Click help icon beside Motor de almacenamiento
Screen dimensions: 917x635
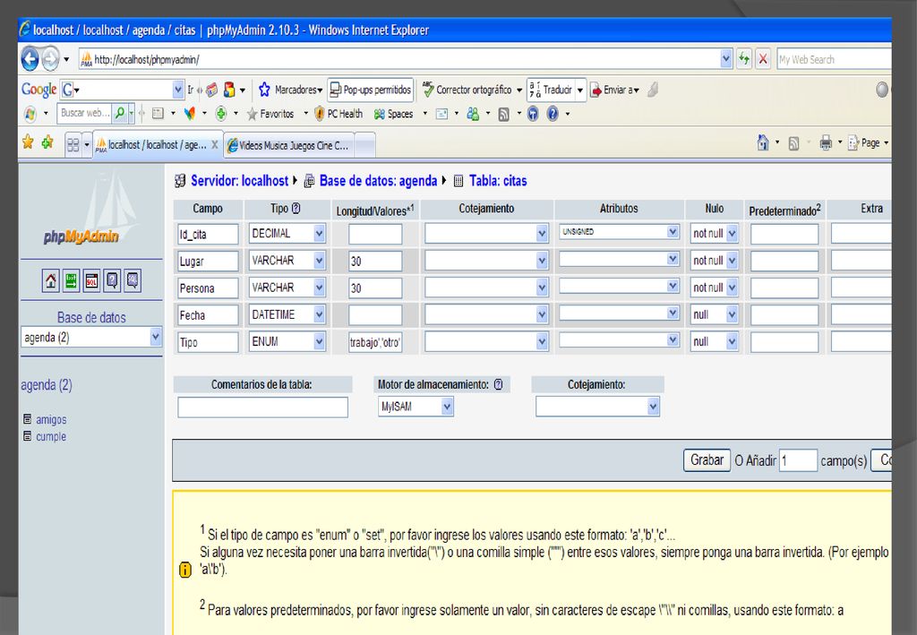498,384
